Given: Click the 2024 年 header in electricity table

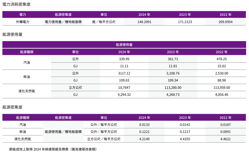Looking at the screenshot, I should coord(144,15).
